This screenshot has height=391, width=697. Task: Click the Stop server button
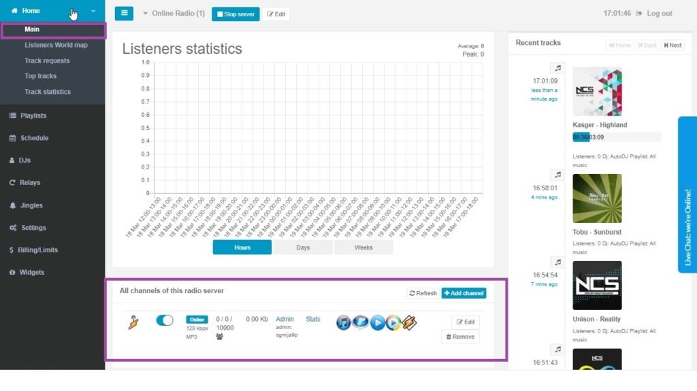(236, 14)
